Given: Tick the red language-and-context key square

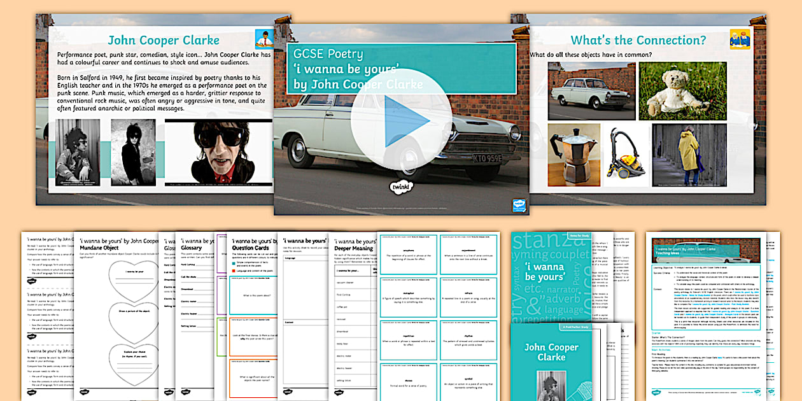Looking at the screenshot, I should click(234, 269).
